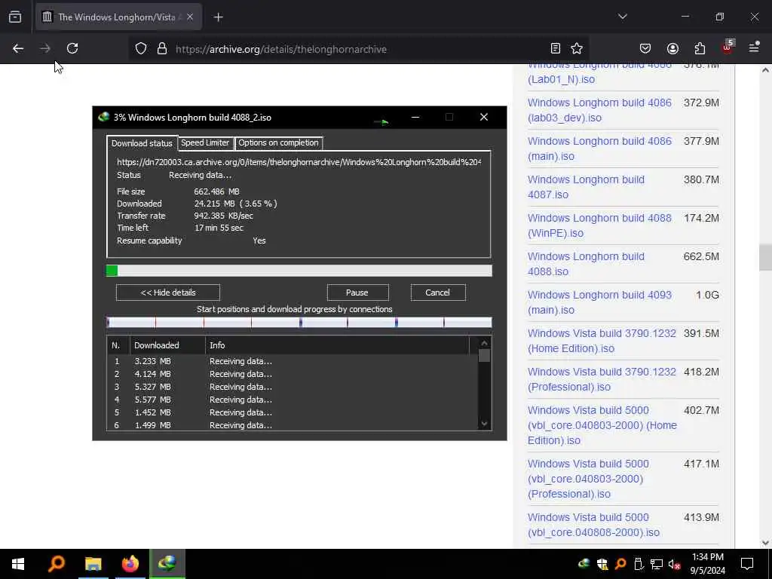This screenshot has width=772, height=579.
Task: Select connection row 3 with 5.327 MB
Action: [293, 387]
